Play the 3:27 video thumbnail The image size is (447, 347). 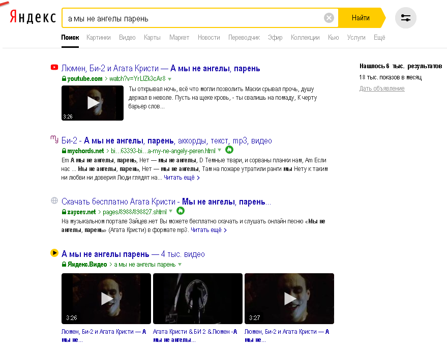click(289, 299)
